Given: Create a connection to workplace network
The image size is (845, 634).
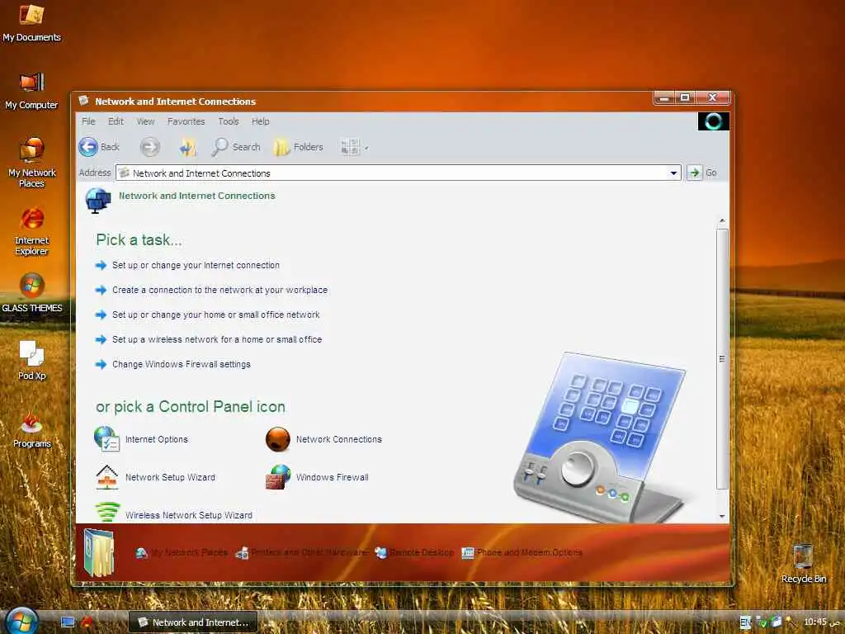Looking at the screenshot, I should click(220, 290).
